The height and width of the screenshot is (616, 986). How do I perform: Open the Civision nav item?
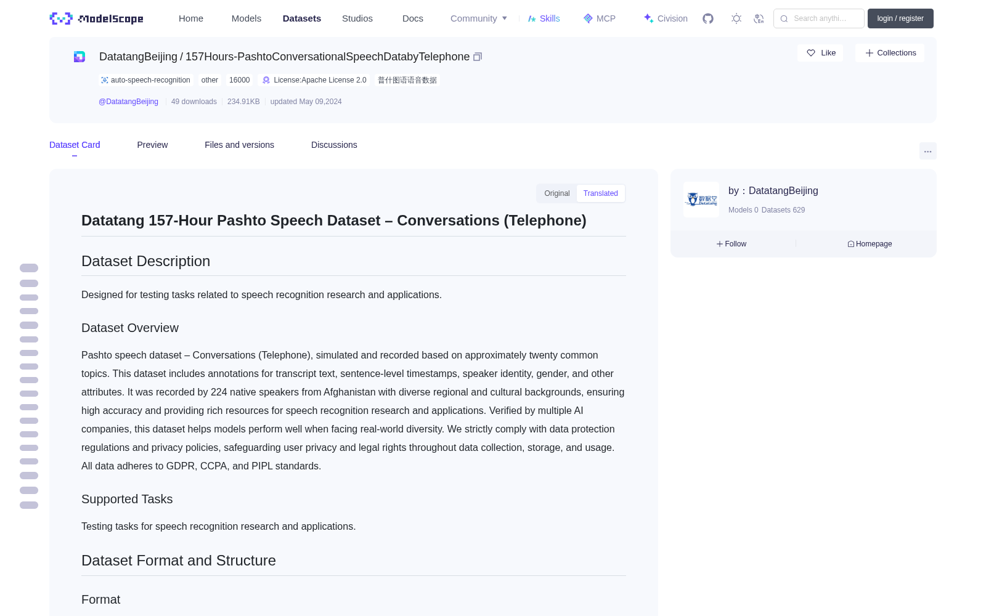coord(666,18)
